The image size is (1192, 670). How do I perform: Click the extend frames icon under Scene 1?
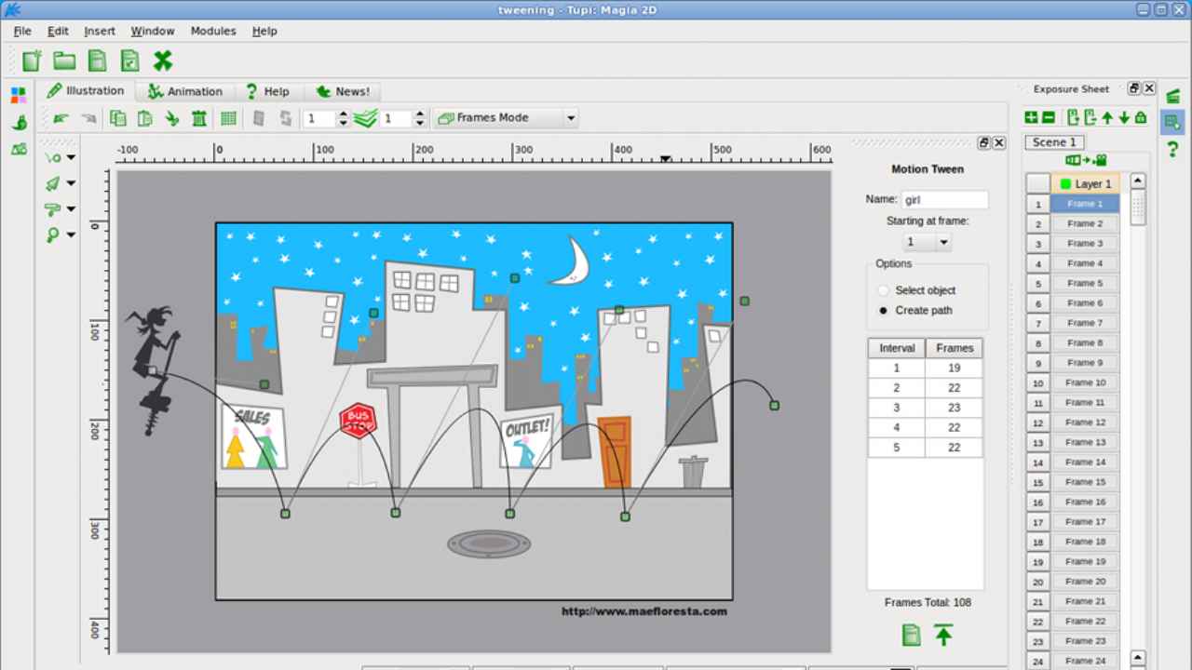coord(1086,161)
